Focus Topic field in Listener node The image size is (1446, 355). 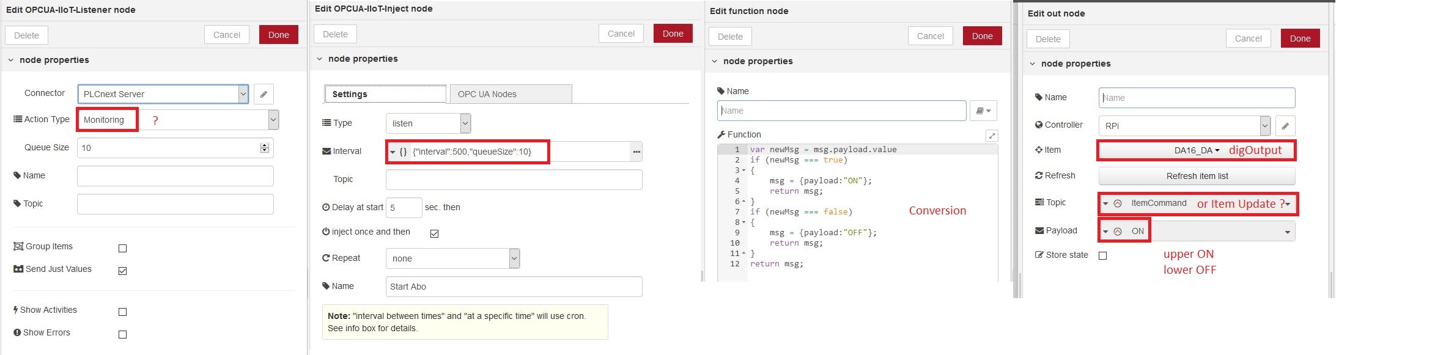175,204
